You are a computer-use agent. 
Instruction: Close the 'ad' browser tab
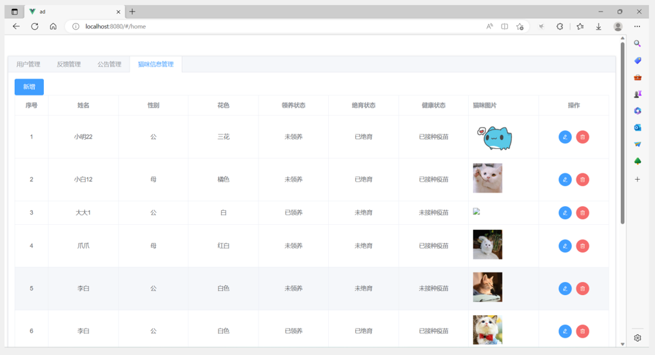118,12
